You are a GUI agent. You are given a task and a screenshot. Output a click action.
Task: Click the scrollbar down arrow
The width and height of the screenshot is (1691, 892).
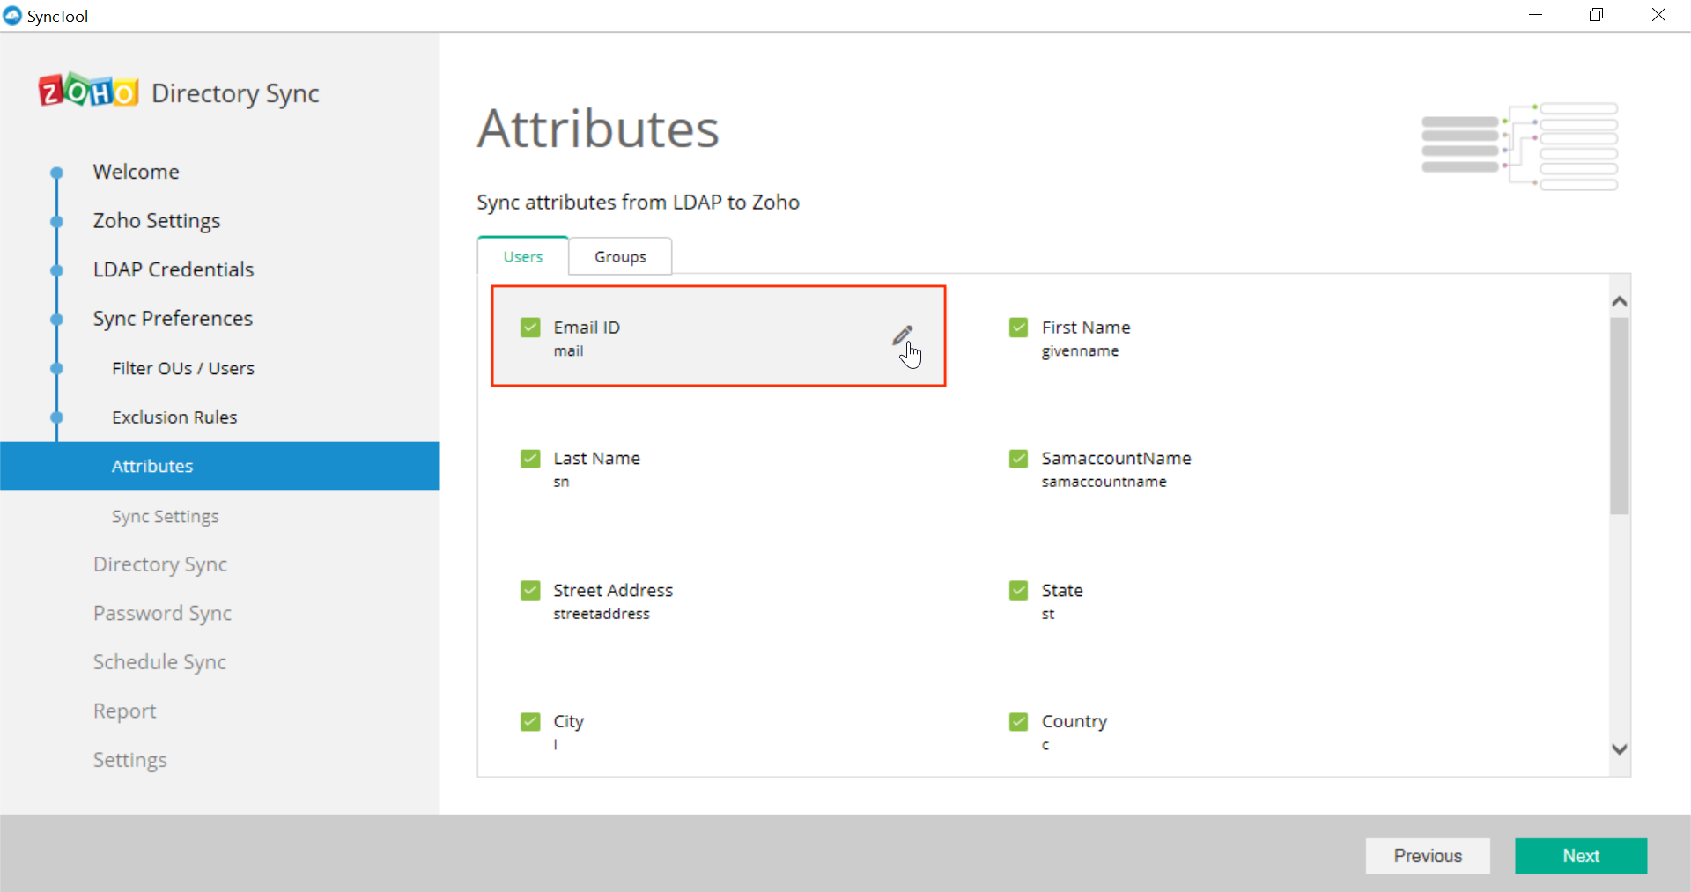click(1620, 749)
